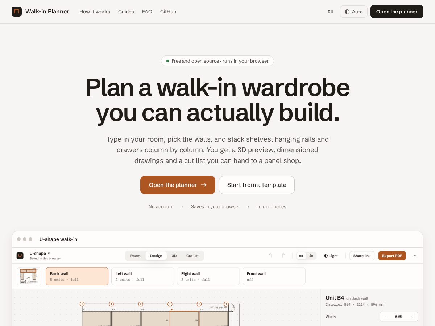Viewport: 435px width, 326px height.
Task: Select the highlighted unit B4 in the drawing
Action: pyautogui.click(x=185, y=319)
